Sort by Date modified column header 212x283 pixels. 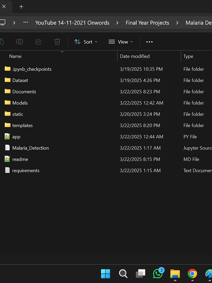pyautogui.click(x=135, y=56)
